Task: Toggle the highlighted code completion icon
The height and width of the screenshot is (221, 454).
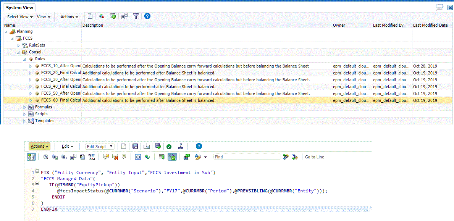Action: (x=172, y=157)
